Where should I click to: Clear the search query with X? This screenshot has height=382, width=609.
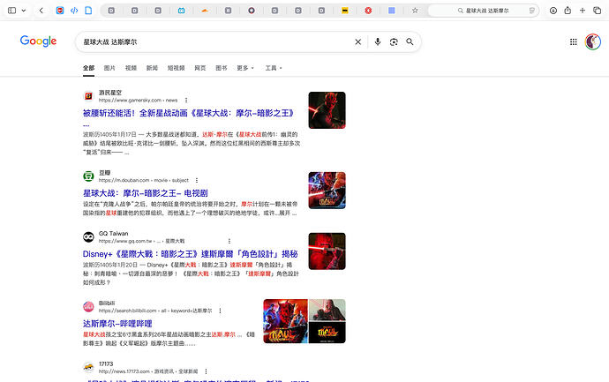358,42
